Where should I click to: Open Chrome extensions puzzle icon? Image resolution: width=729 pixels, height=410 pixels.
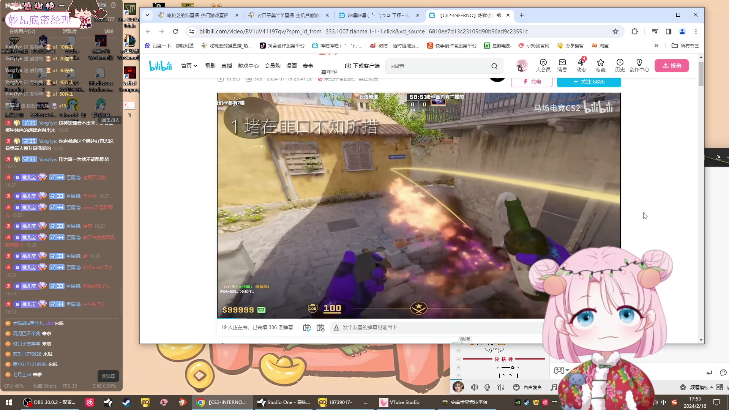pyautogui.click(x=634, y=32)
